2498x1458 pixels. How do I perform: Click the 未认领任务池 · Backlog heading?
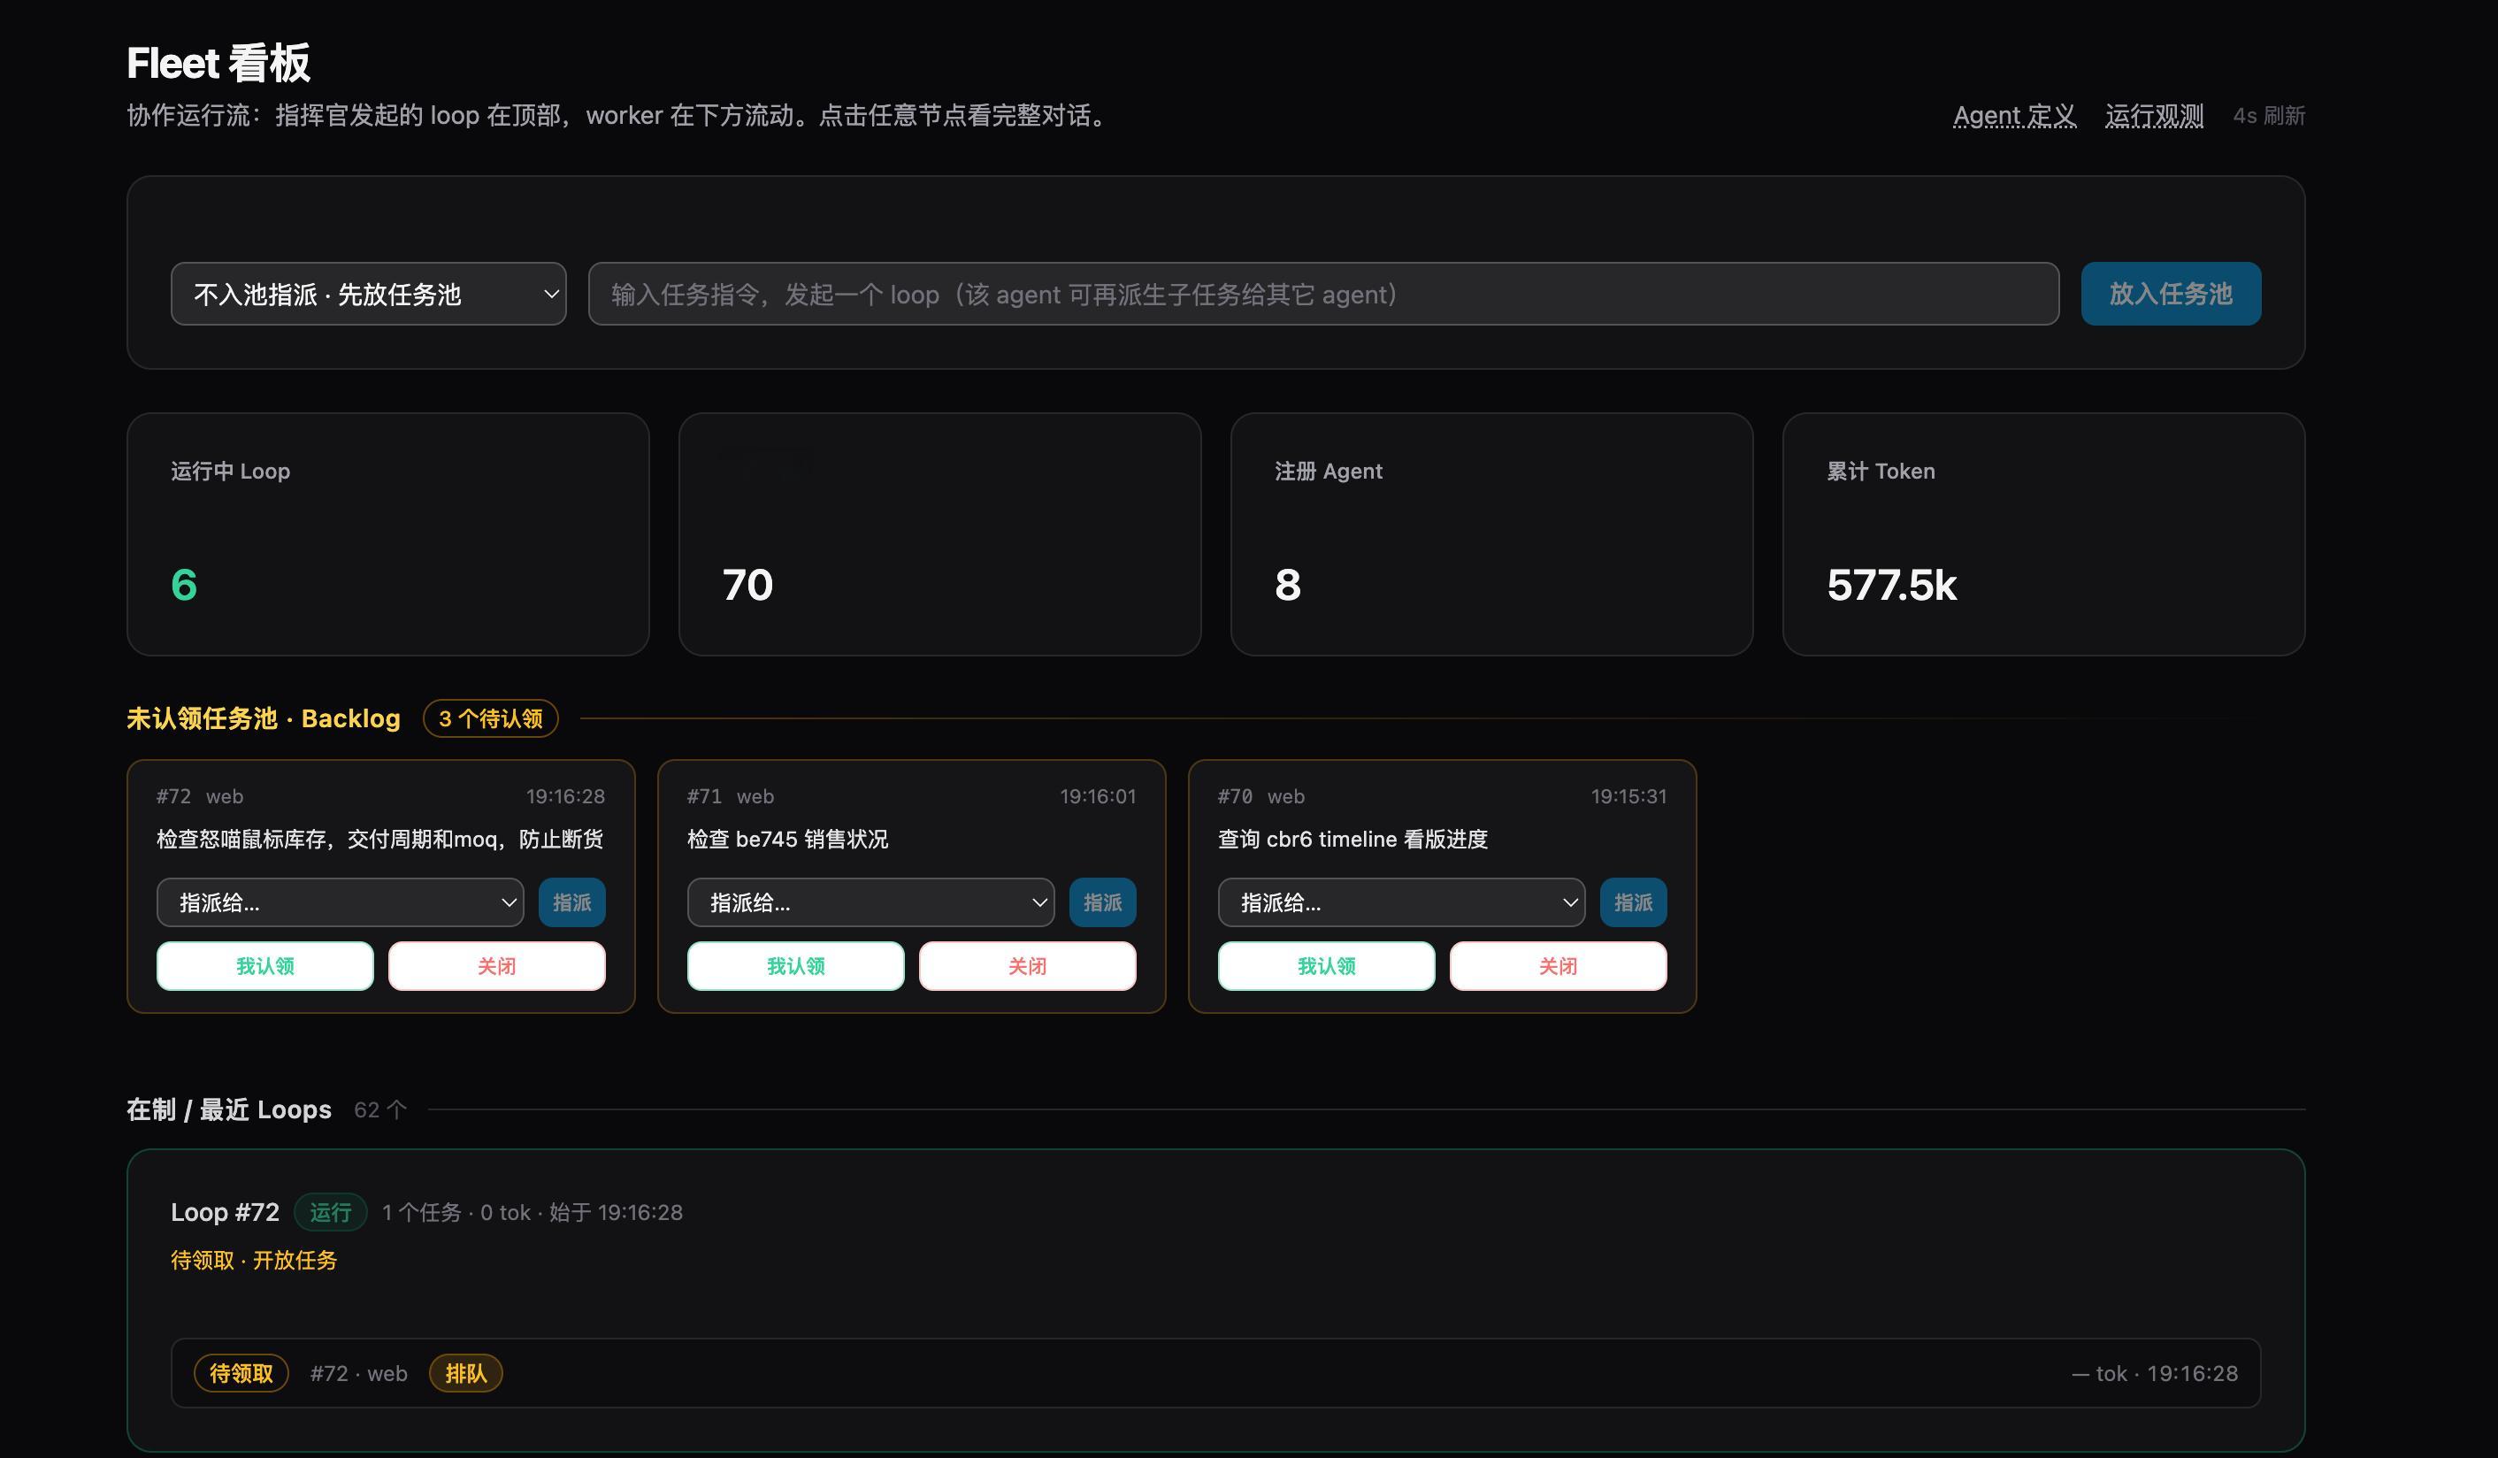tap(263, 718)
